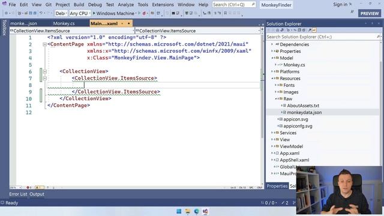The image size is (384, 216).
Task: Open the Analyze menu
Action: [125, 5]
